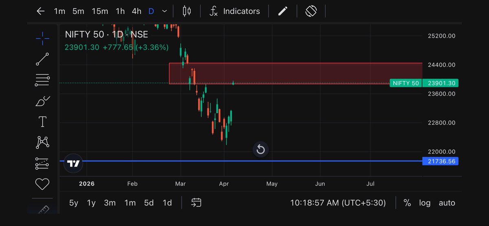Screen dimensions: 489x226
Task: Select the 5m timeframe
Action: (78, 11)
